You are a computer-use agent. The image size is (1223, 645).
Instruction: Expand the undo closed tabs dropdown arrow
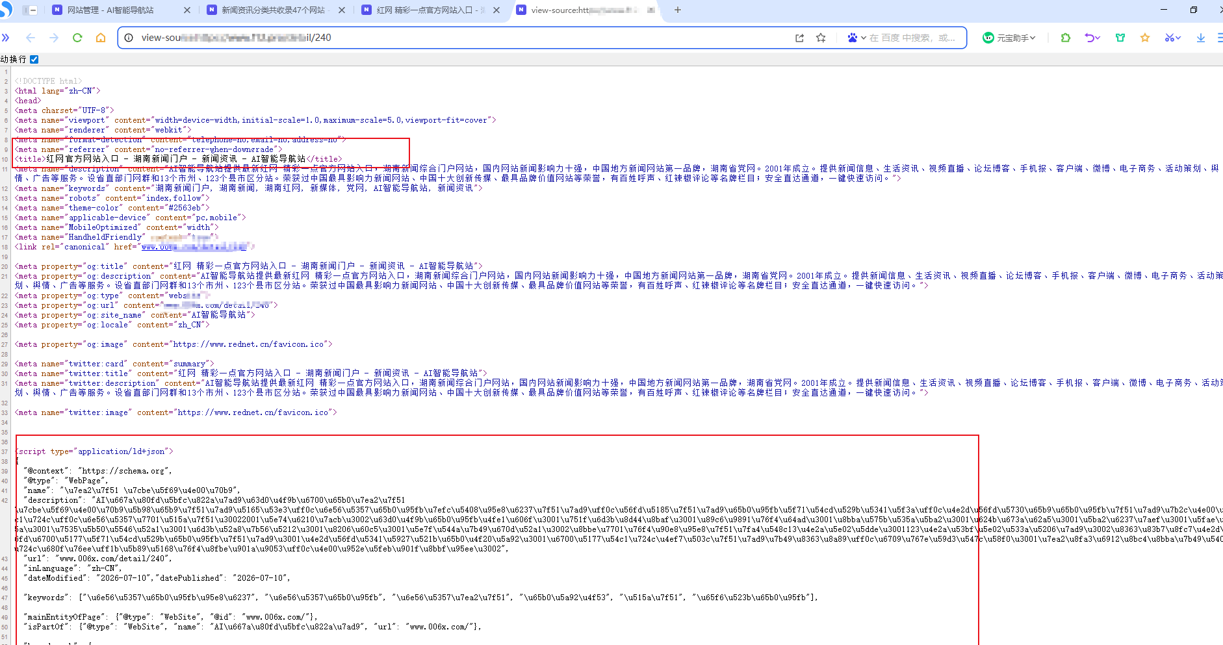(x=1098, y=38)
